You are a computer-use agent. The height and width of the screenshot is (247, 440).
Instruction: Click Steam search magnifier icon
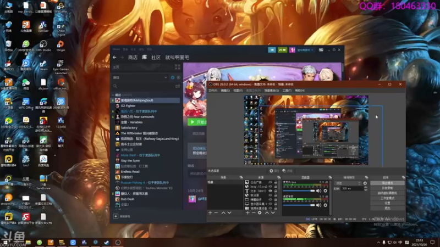pyautogui.click(x=115, y=86)
